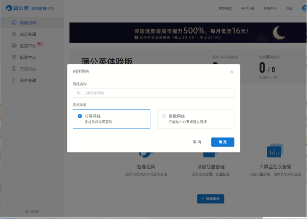Click the 大屏监控及告警 chart icon
Viewport: 307px width, 219px height.
tap(274, 151)
